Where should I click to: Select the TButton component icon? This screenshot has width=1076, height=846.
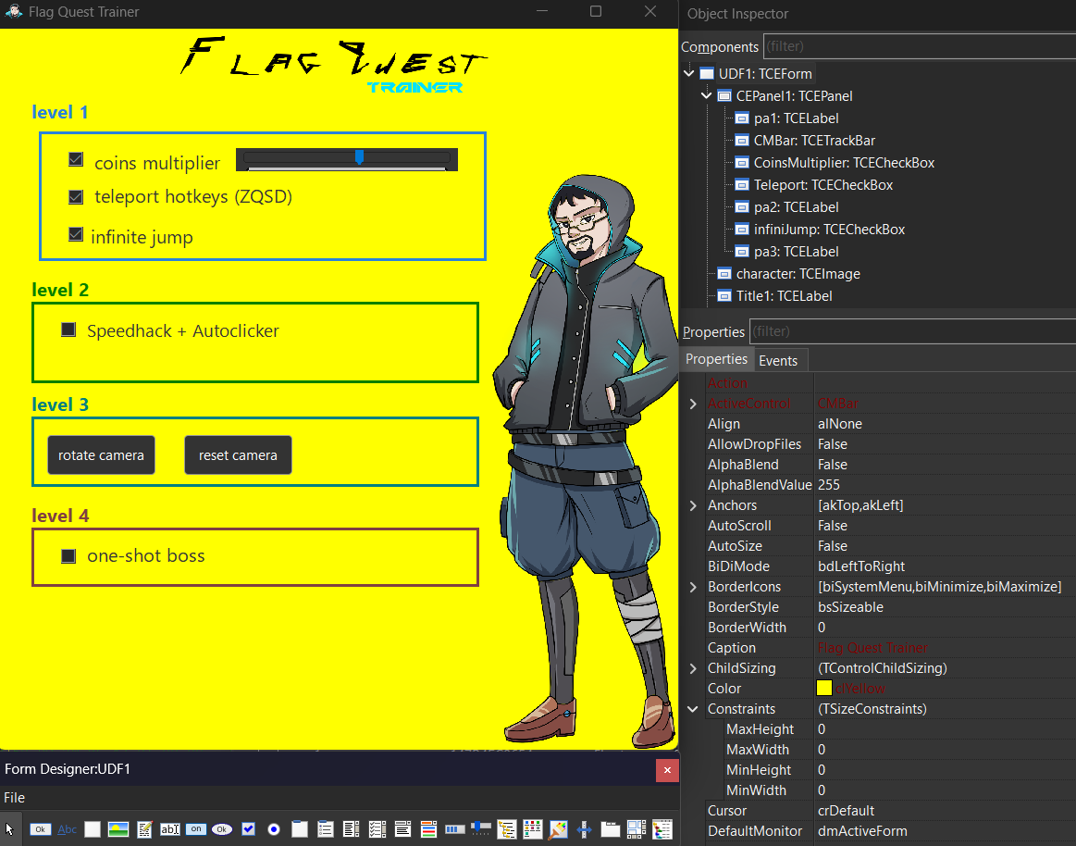coord(40,829)
